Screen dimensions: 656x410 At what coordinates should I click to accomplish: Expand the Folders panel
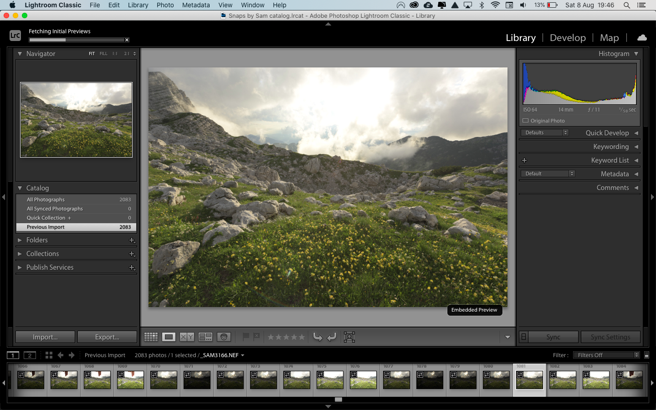20,240
